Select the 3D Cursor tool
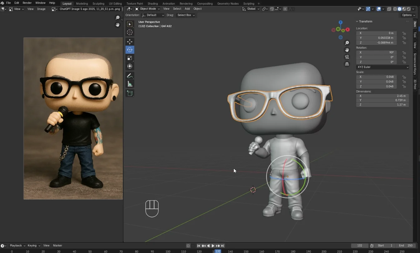 click(129, 32)
